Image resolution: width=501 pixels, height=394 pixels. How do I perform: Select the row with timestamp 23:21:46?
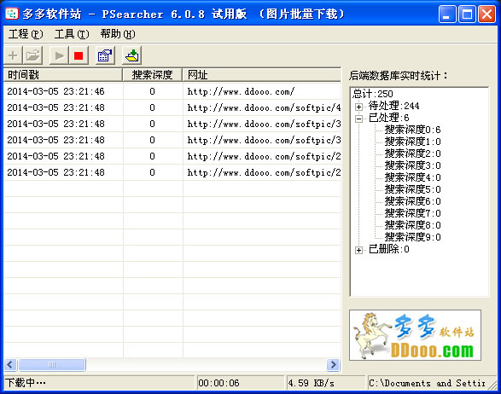(x=172, y=91)
